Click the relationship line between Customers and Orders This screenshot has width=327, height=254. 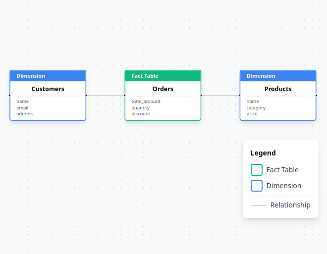point(106,95)
